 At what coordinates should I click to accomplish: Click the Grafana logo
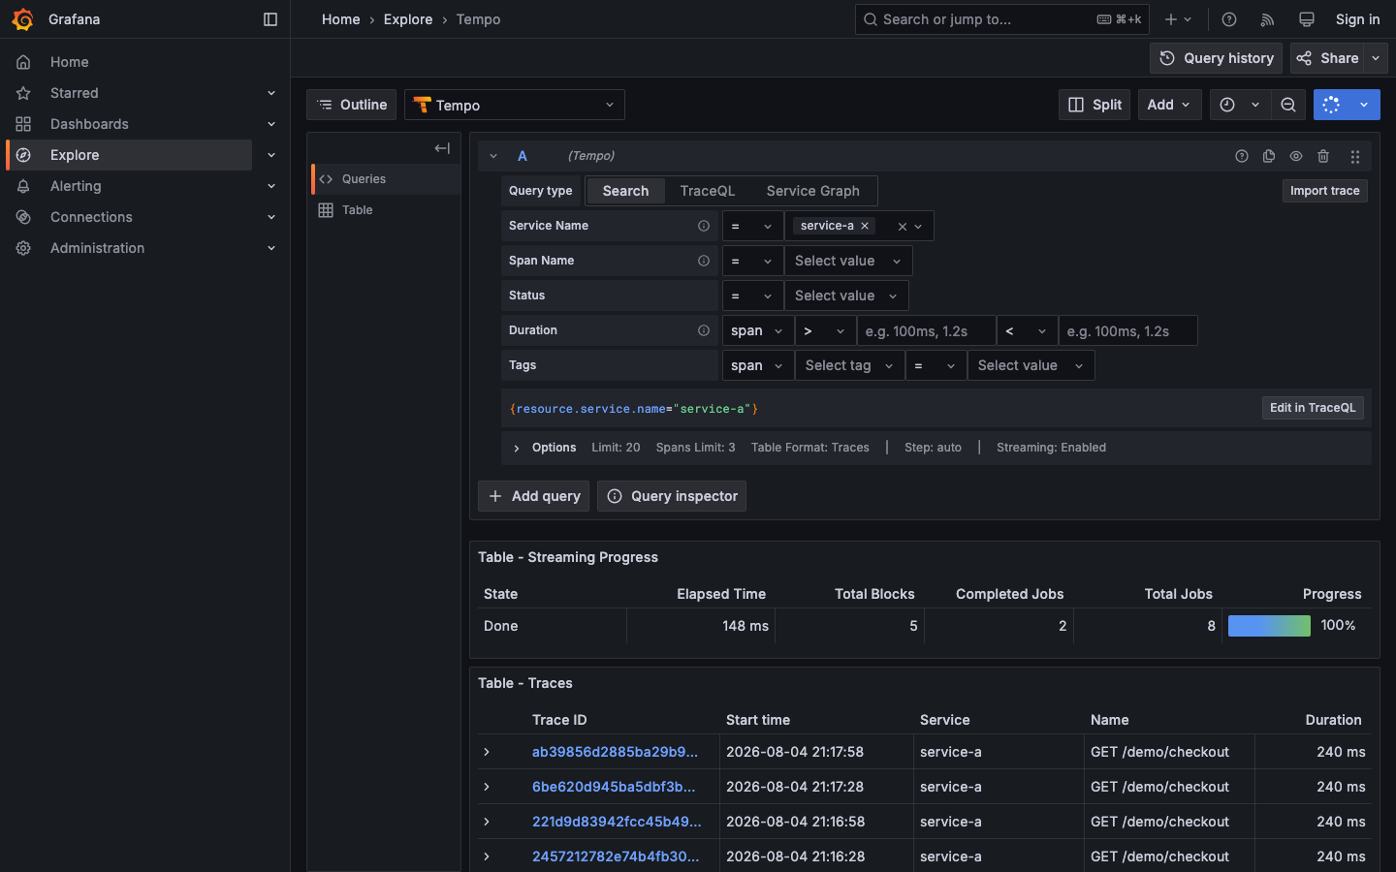click(x=22, y=19)
